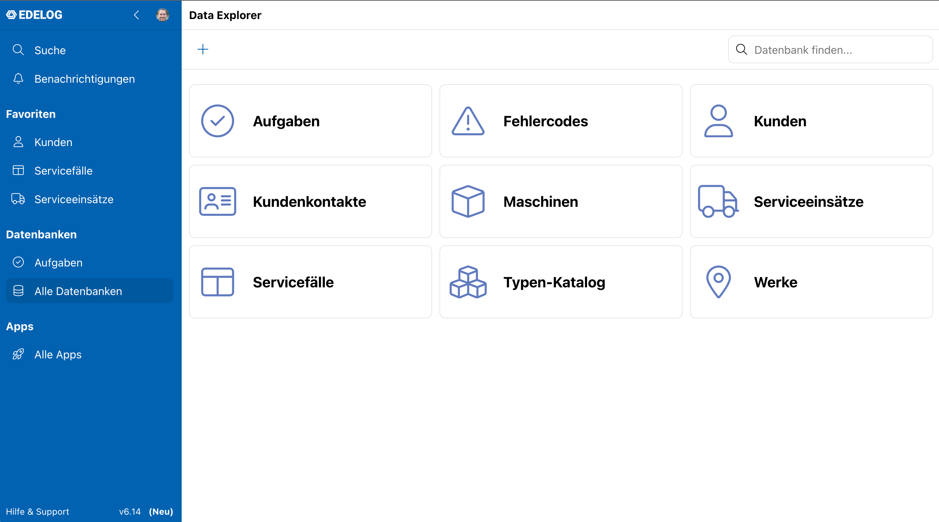Image resolution: width=939 pixels, height=522 pixels.
Task: Open the Serviceeinsätze truck card
Action: [811, 201]
